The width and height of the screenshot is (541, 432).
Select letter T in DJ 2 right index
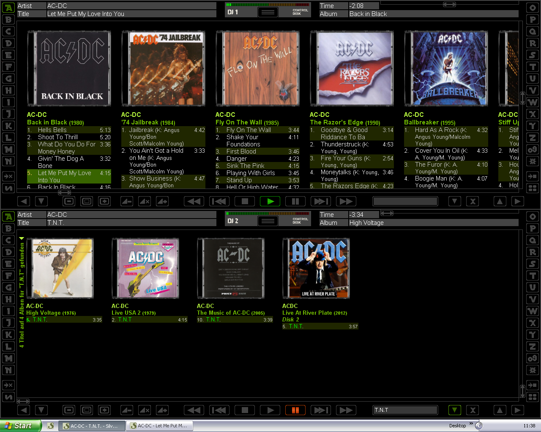(x=533, y=275)
